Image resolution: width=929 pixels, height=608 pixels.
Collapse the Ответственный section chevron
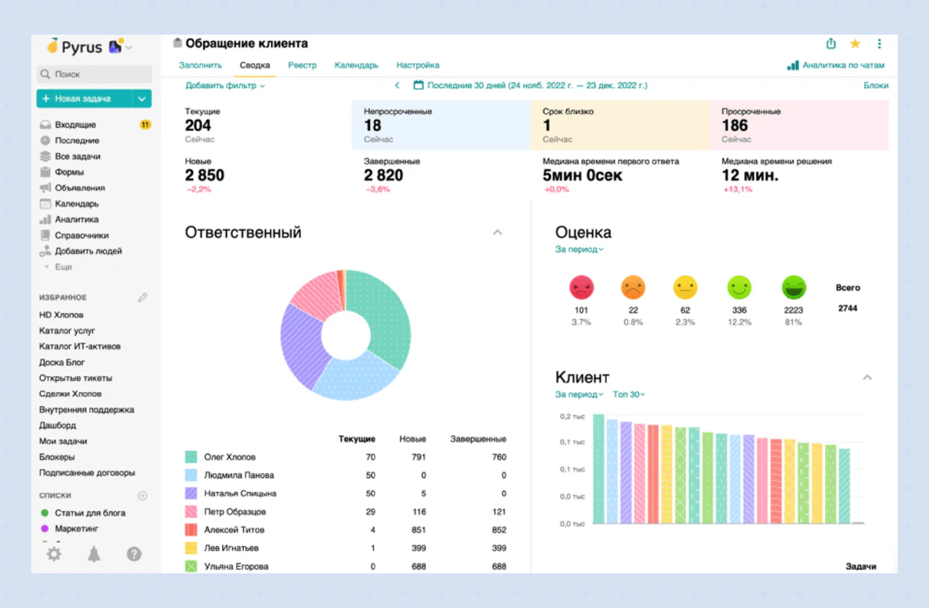pyautogui.click(x=498, y=232)
